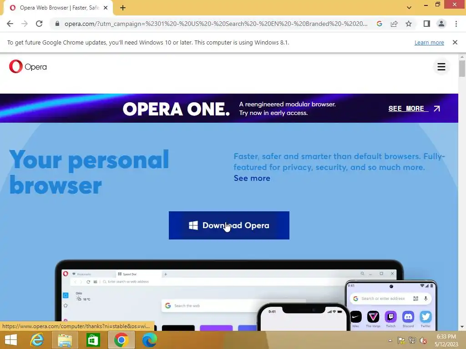Image resolution: width=466 pixels, height=349 pixels.
Task: Open Chrome's three-dot menu
Action: [x=456, y=24]
